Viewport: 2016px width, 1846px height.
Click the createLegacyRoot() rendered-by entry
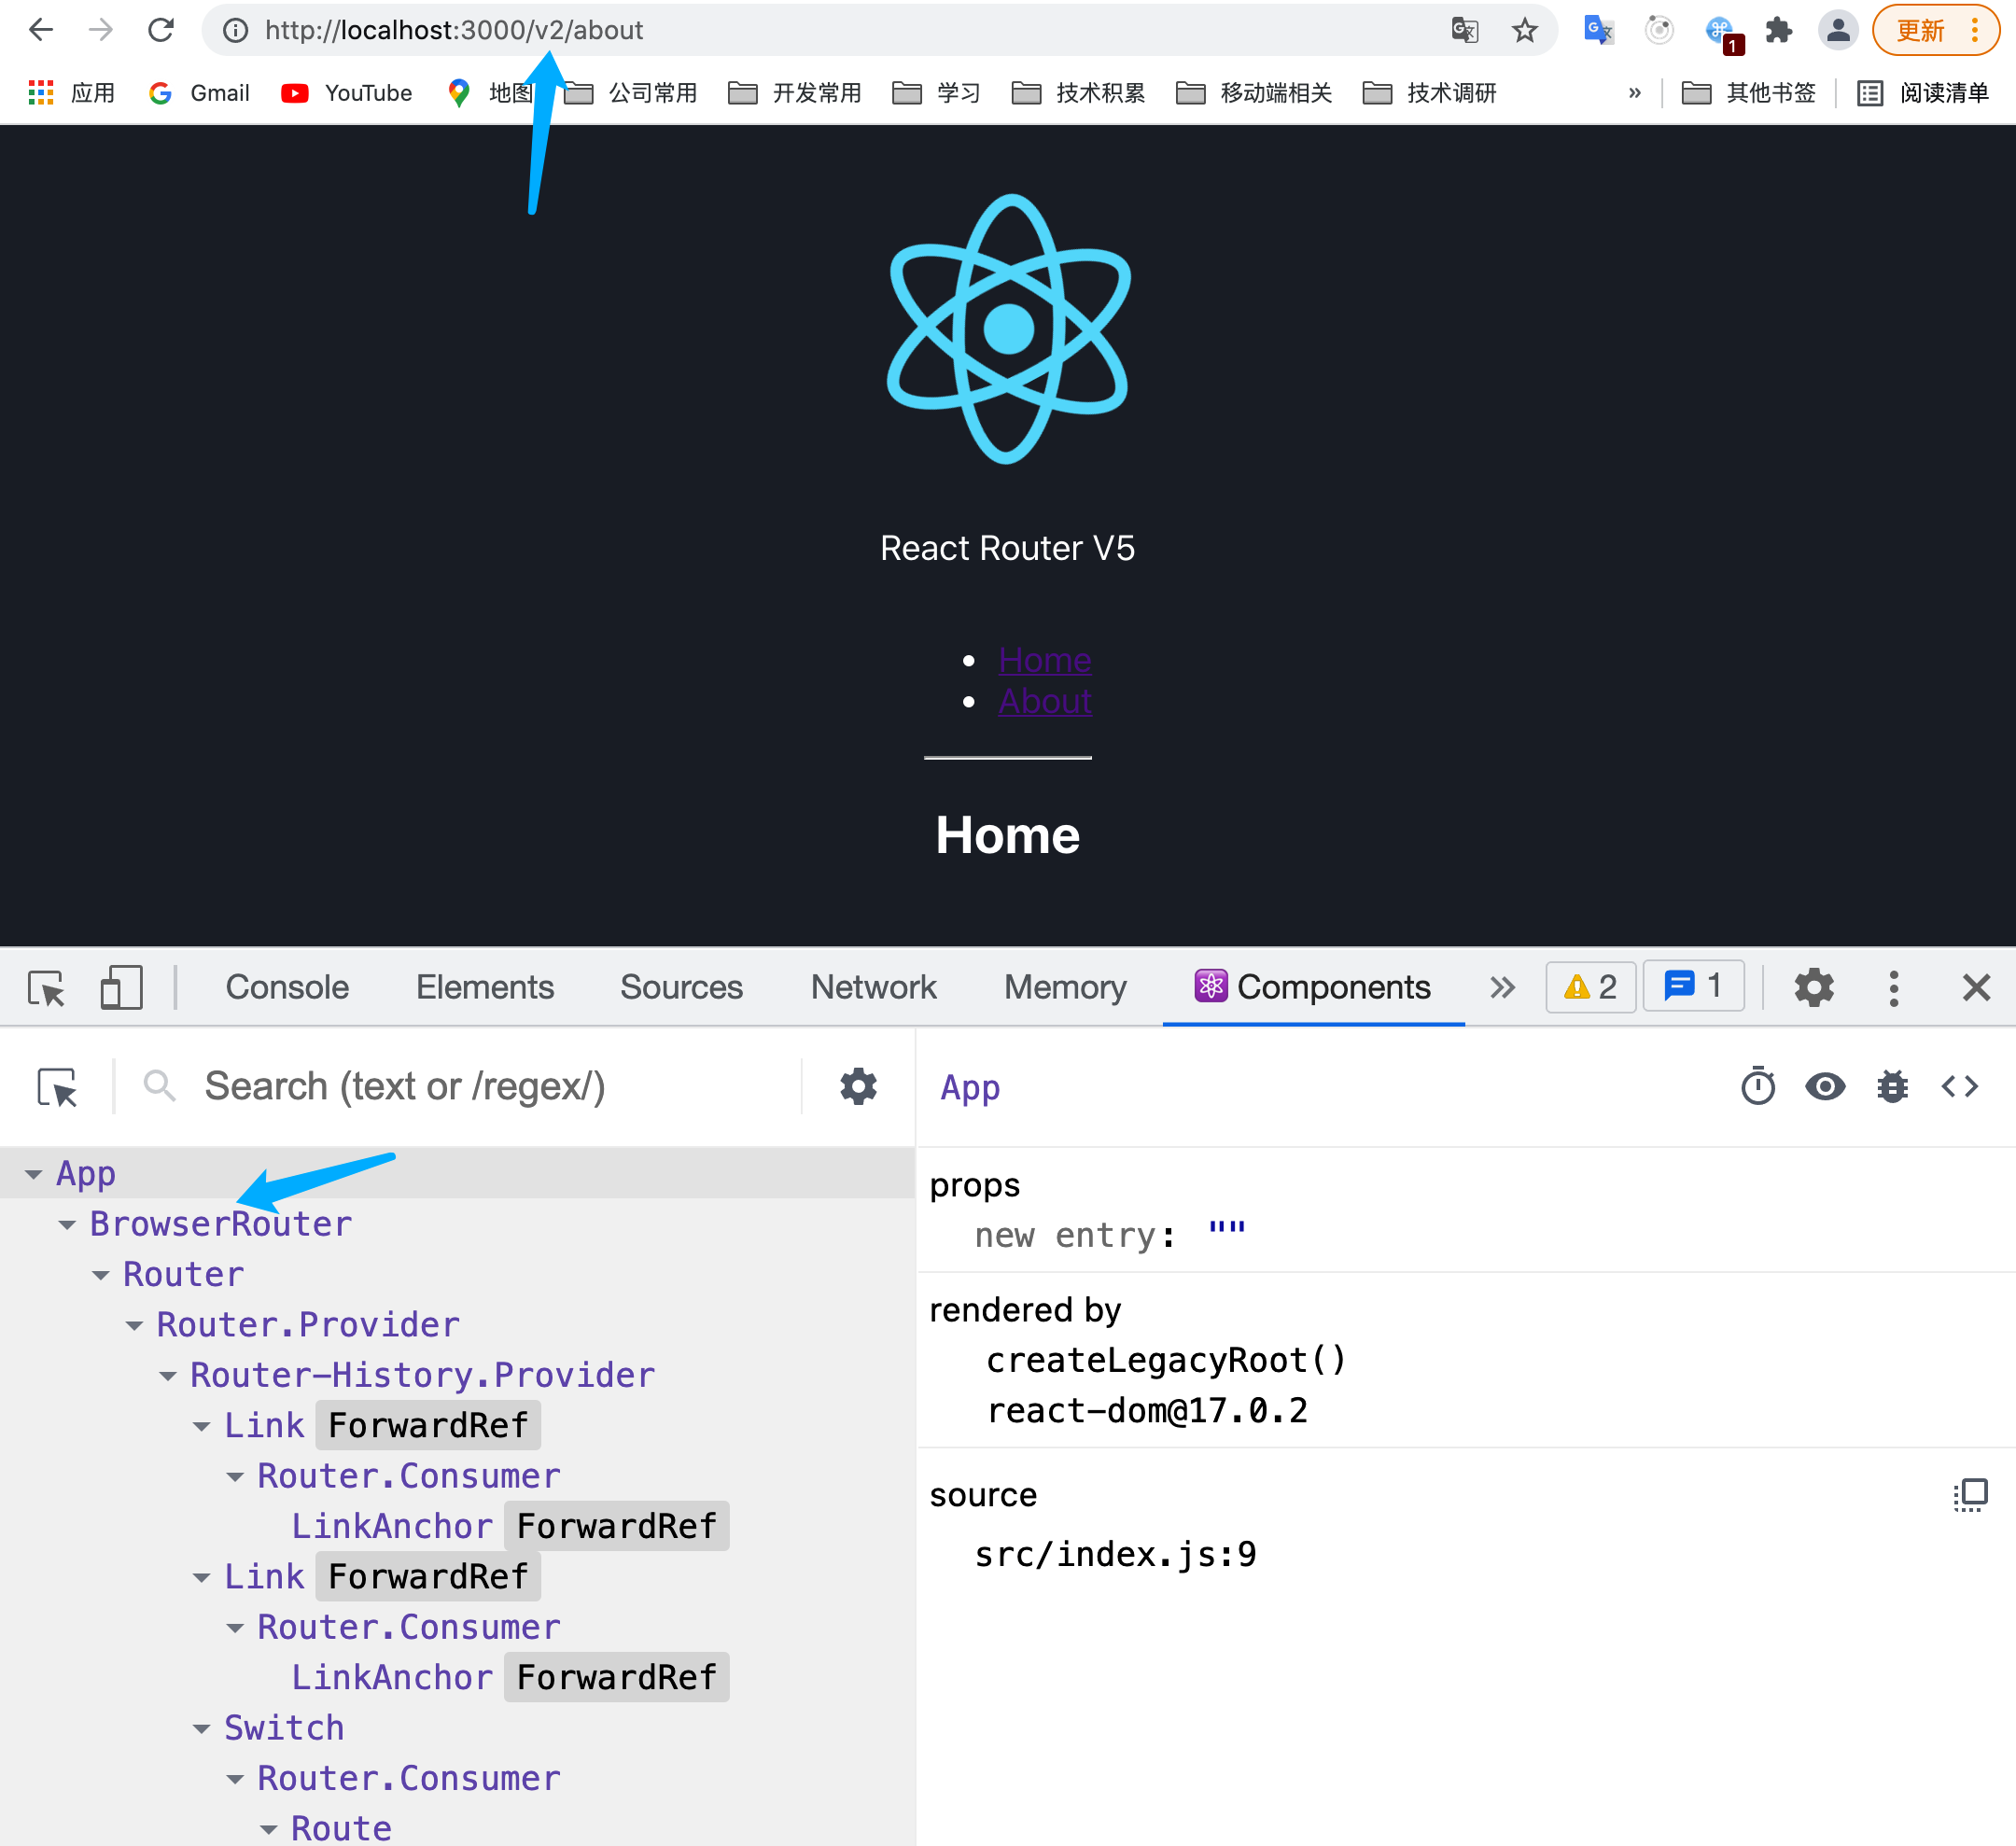click(1166, 1361)
